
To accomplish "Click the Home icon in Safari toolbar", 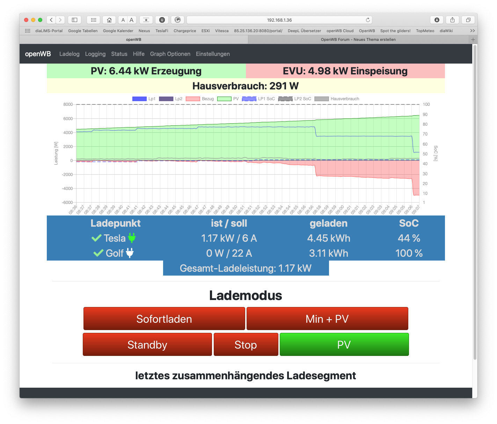I will [109, 20].
